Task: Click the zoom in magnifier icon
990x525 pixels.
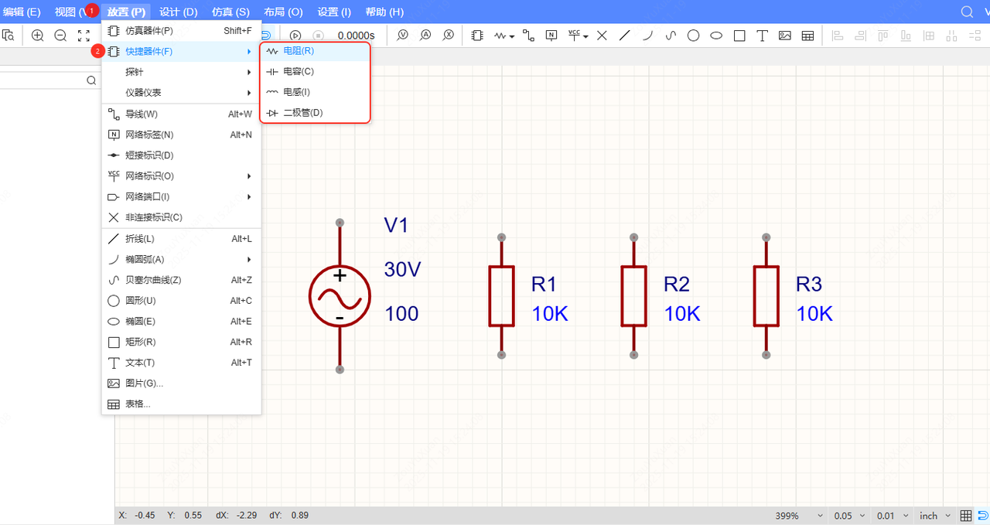Action: coord(37,36)
